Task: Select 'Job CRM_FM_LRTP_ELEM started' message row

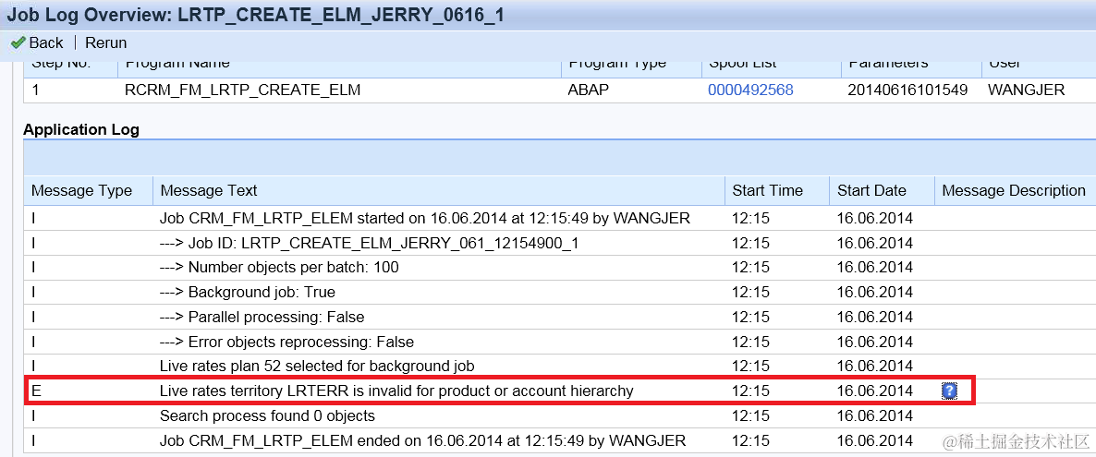Action: coord(559,219)
